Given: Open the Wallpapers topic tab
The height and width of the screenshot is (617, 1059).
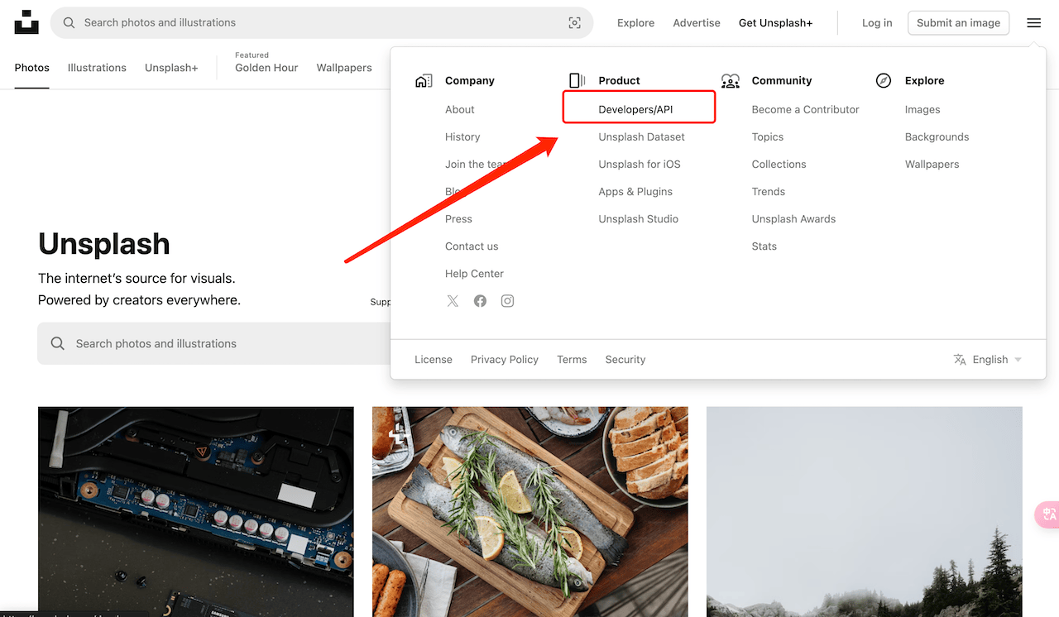Looking at the screenshot, I should [x=344, y=68].
